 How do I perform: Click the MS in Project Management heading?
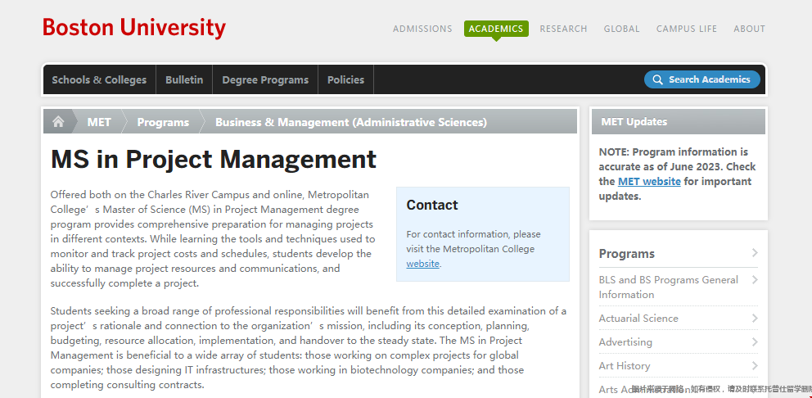pyautogui.click(x=214, y=159)
